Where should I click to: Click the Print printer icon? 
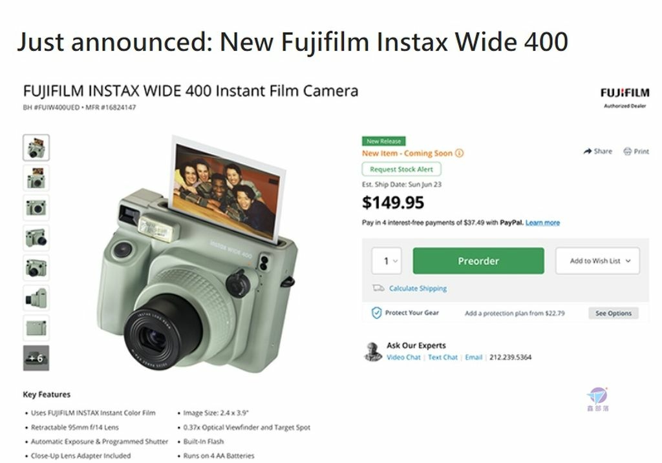pos(627,151)
